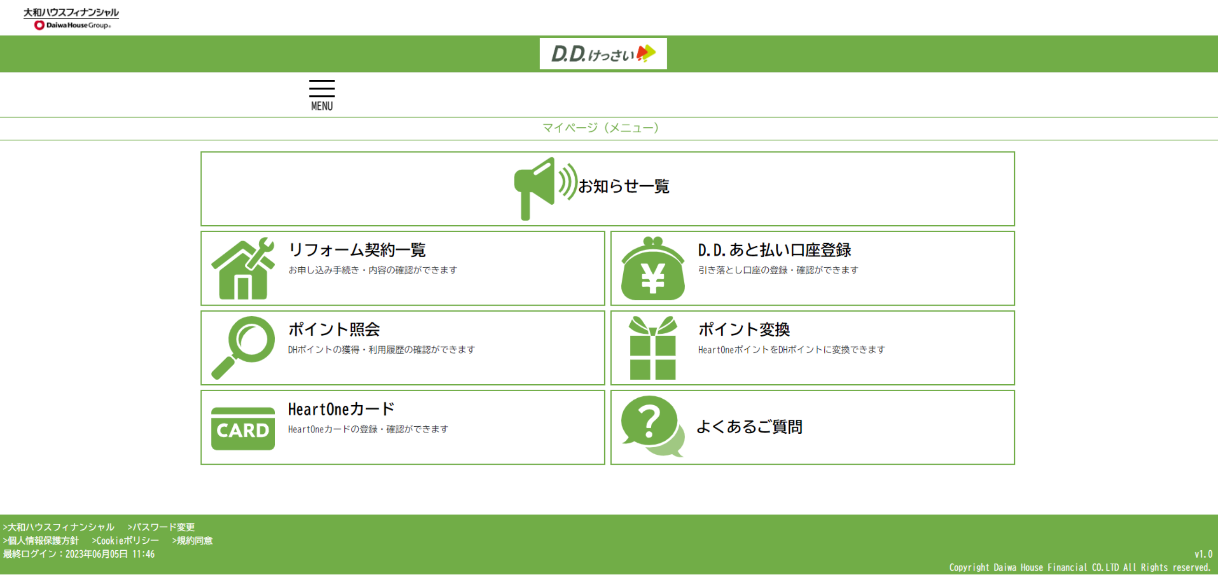Click the green CARD icon
Screen dimensions: 1218x575
click(243, 429)
